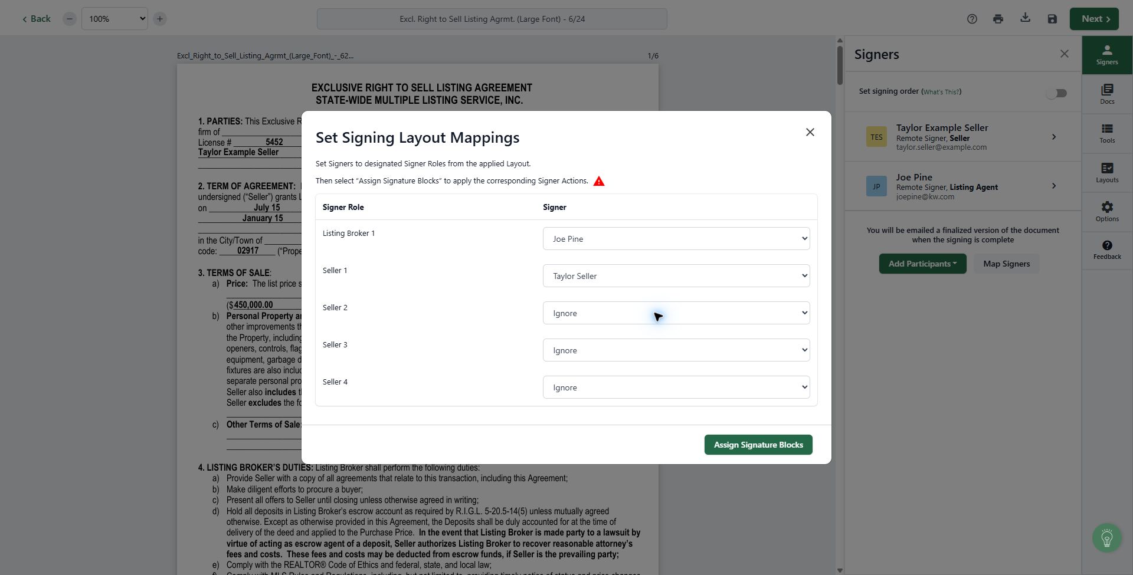Click the Excl_Right_to_Sell file name label
This screenshot has width=1133, height=575.
(x=265, y=56)
